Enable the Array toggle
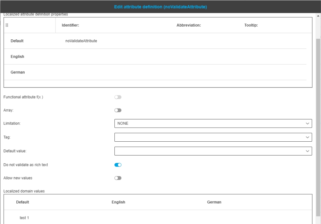Viewport: 321px width, 224px height. (x=118, y=110)
